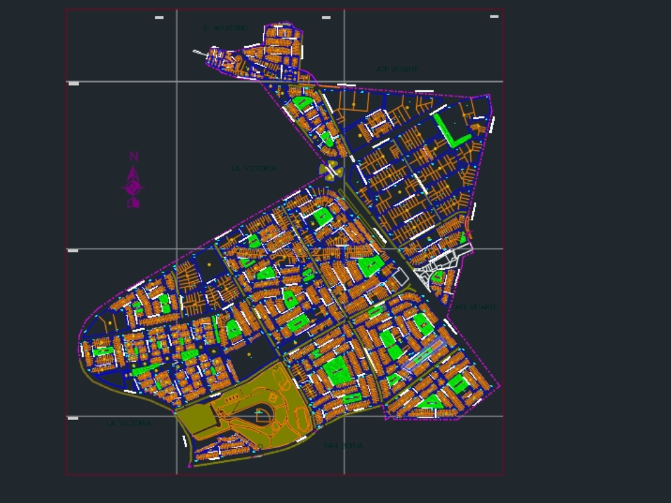
Task: Select the ATE VITARTE label on the right
Action: pyautogui.click(x=477, y=307)
